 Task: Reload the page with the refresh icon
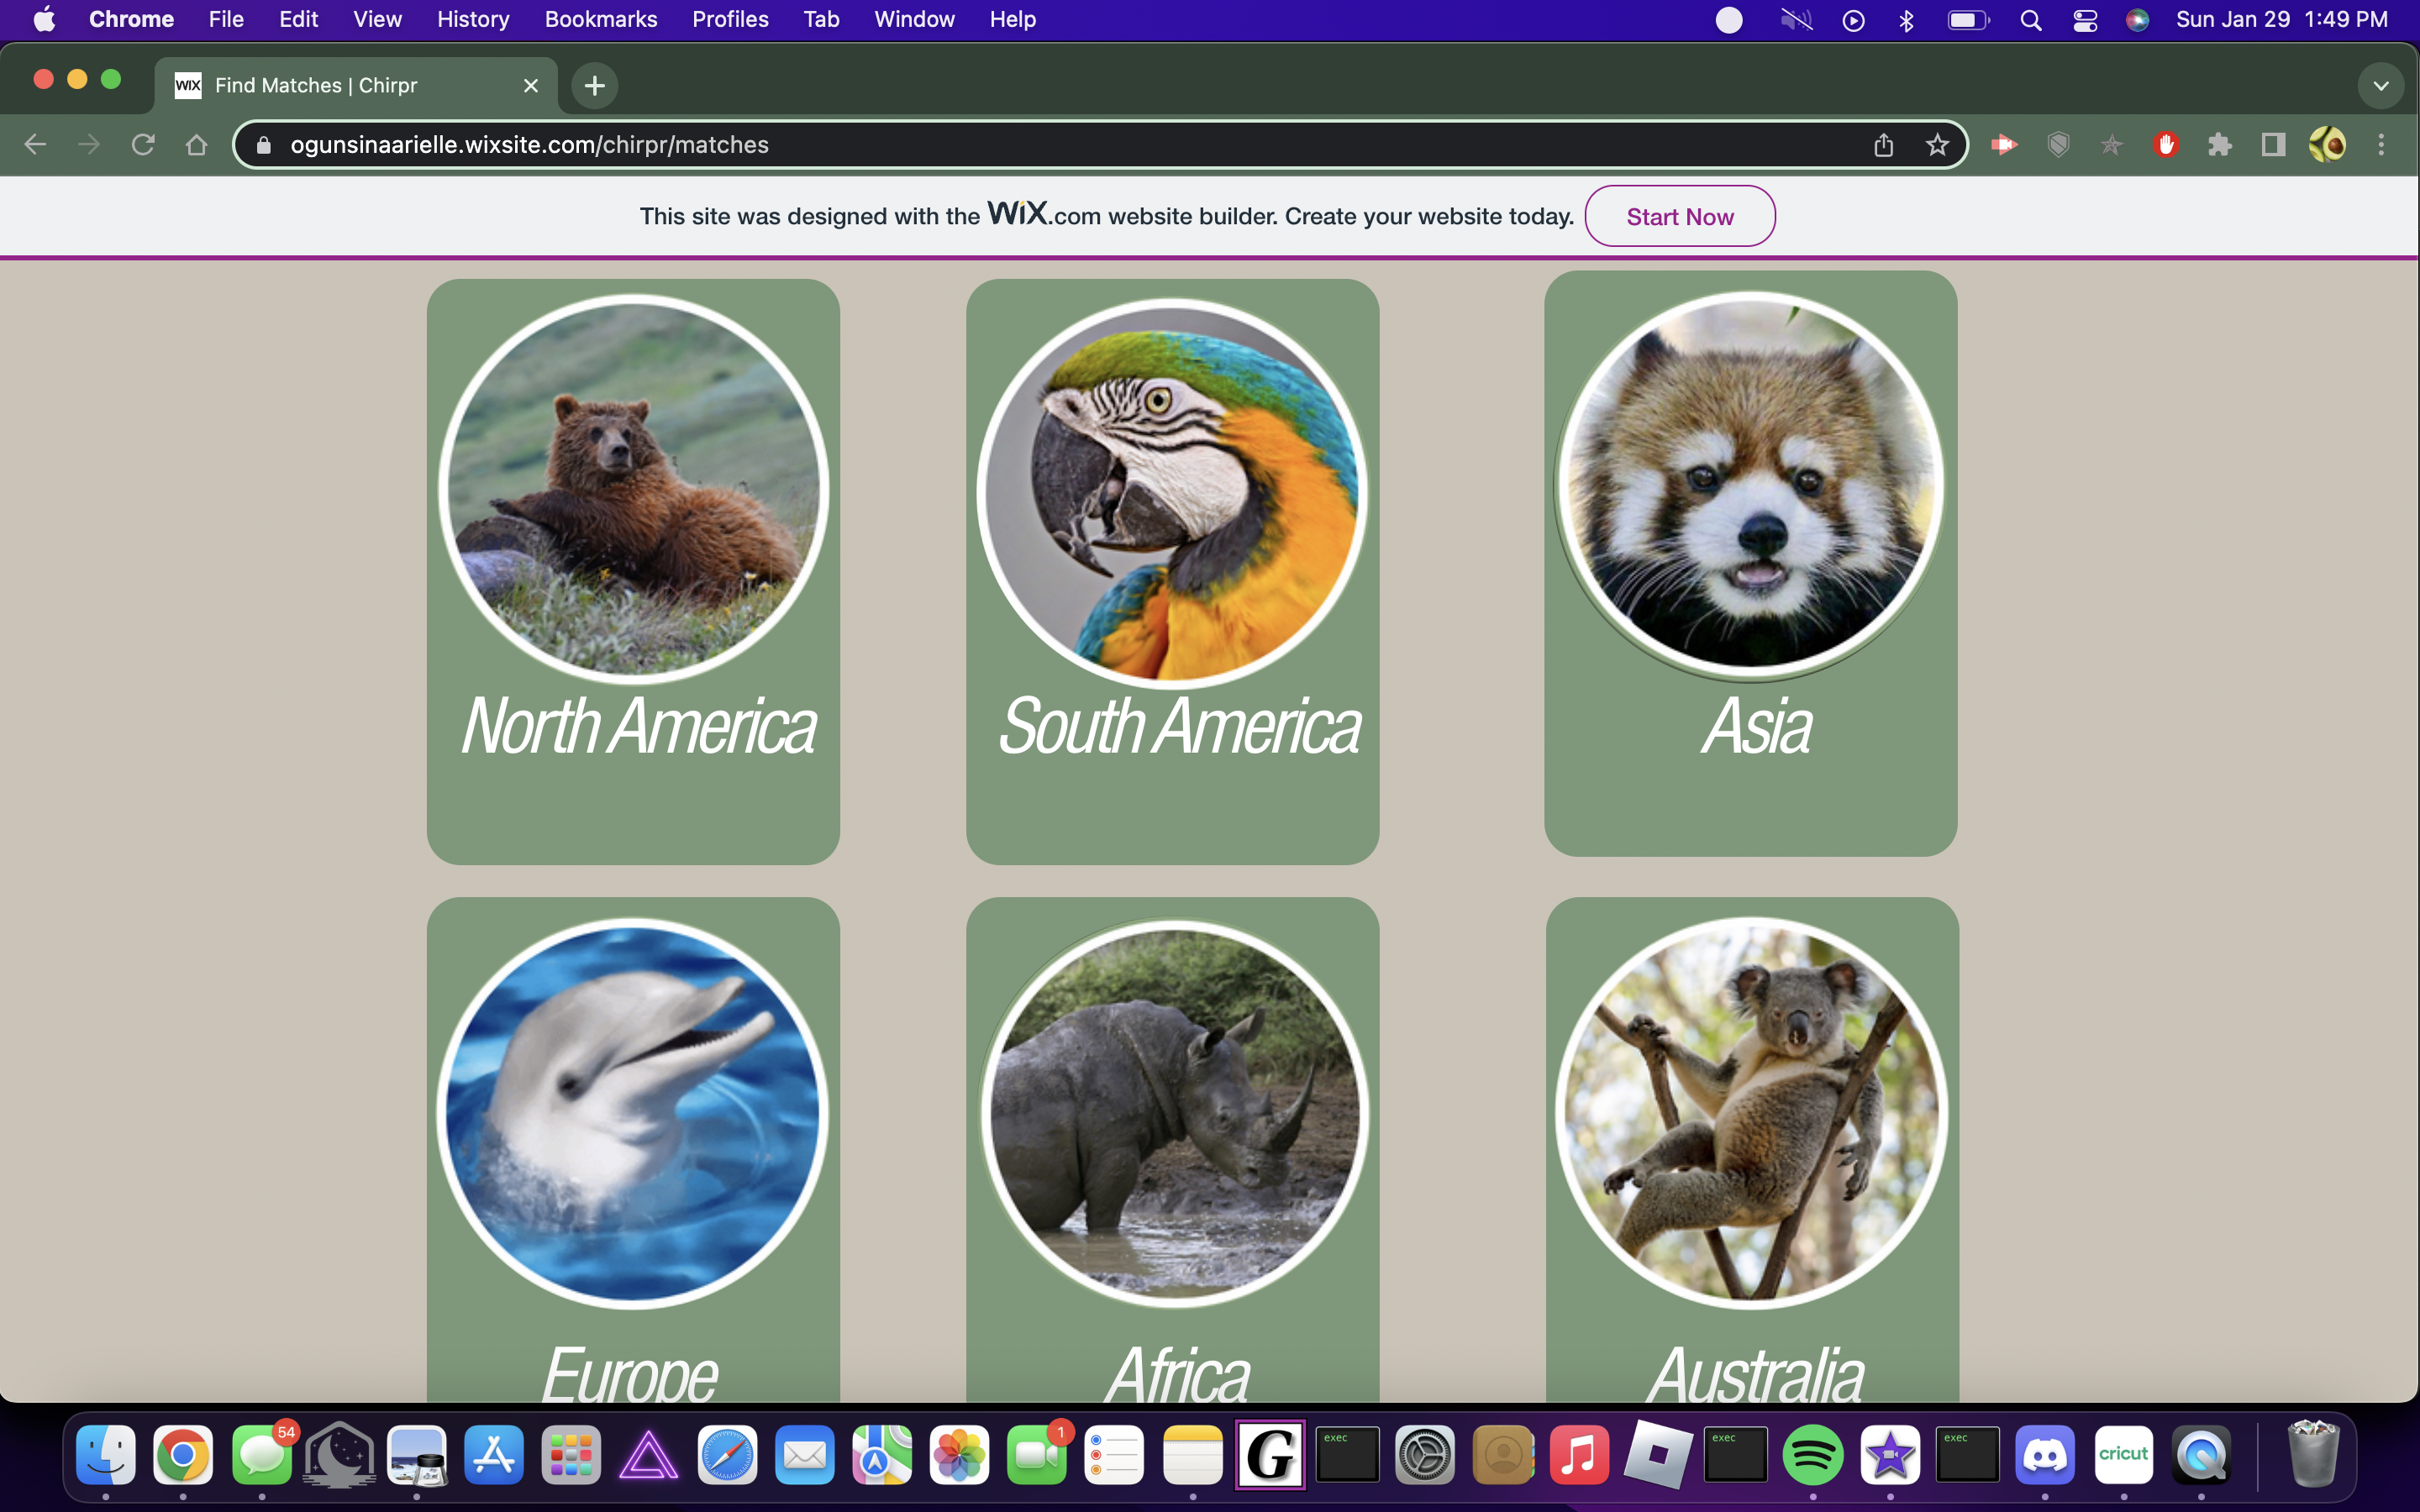click(x=143, y=145)
